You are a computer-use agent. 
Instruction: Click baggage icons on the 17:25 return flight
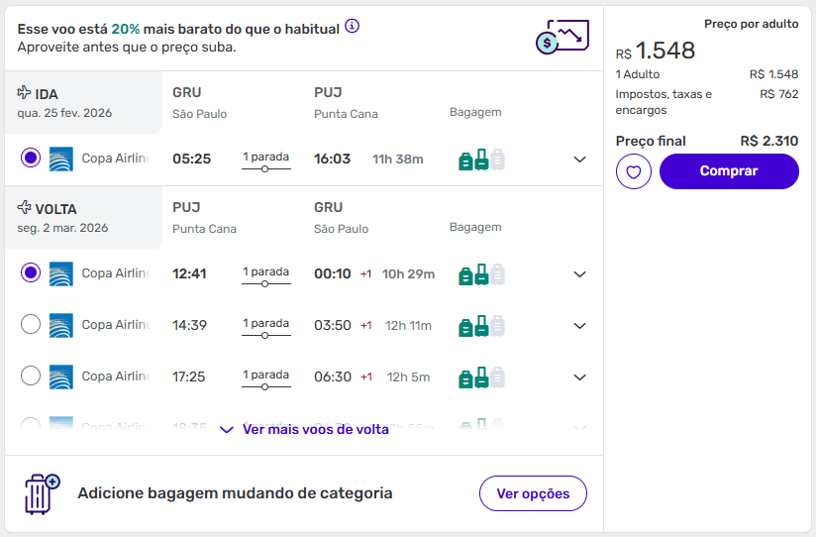pyautogui.click(x=481, y=377)
